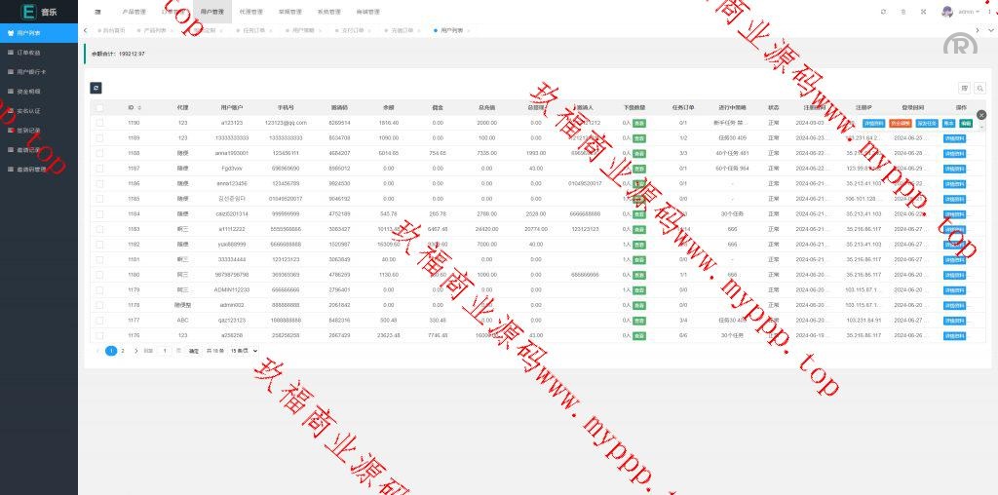Sort the table by the ID column
998x495 pixels.
click(x=139, y=107)
